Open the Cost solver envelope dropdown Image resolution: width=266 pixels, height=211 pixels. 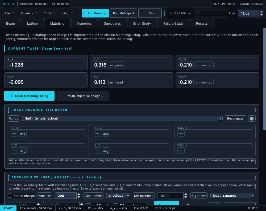[x=118, y=195]
